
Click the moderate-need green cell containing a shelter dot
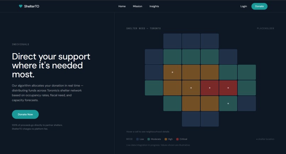coord(228,104)
